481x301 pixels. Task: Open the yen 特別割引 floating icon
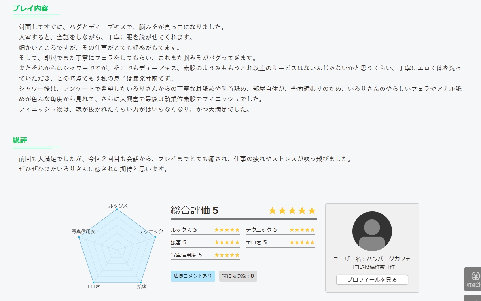(473, 279)
